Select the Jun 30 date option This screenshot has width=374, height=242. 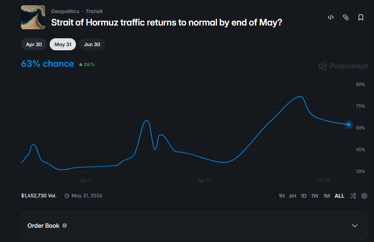[x=92, y=44]
